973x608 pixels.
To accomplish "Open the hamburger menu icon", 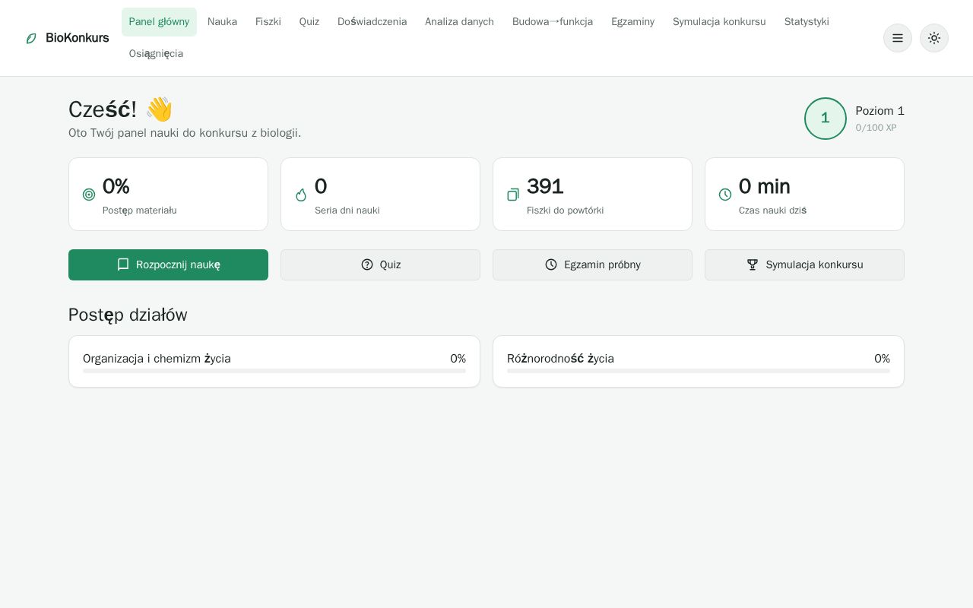I will pyautogui.click(x=898, y=38).
